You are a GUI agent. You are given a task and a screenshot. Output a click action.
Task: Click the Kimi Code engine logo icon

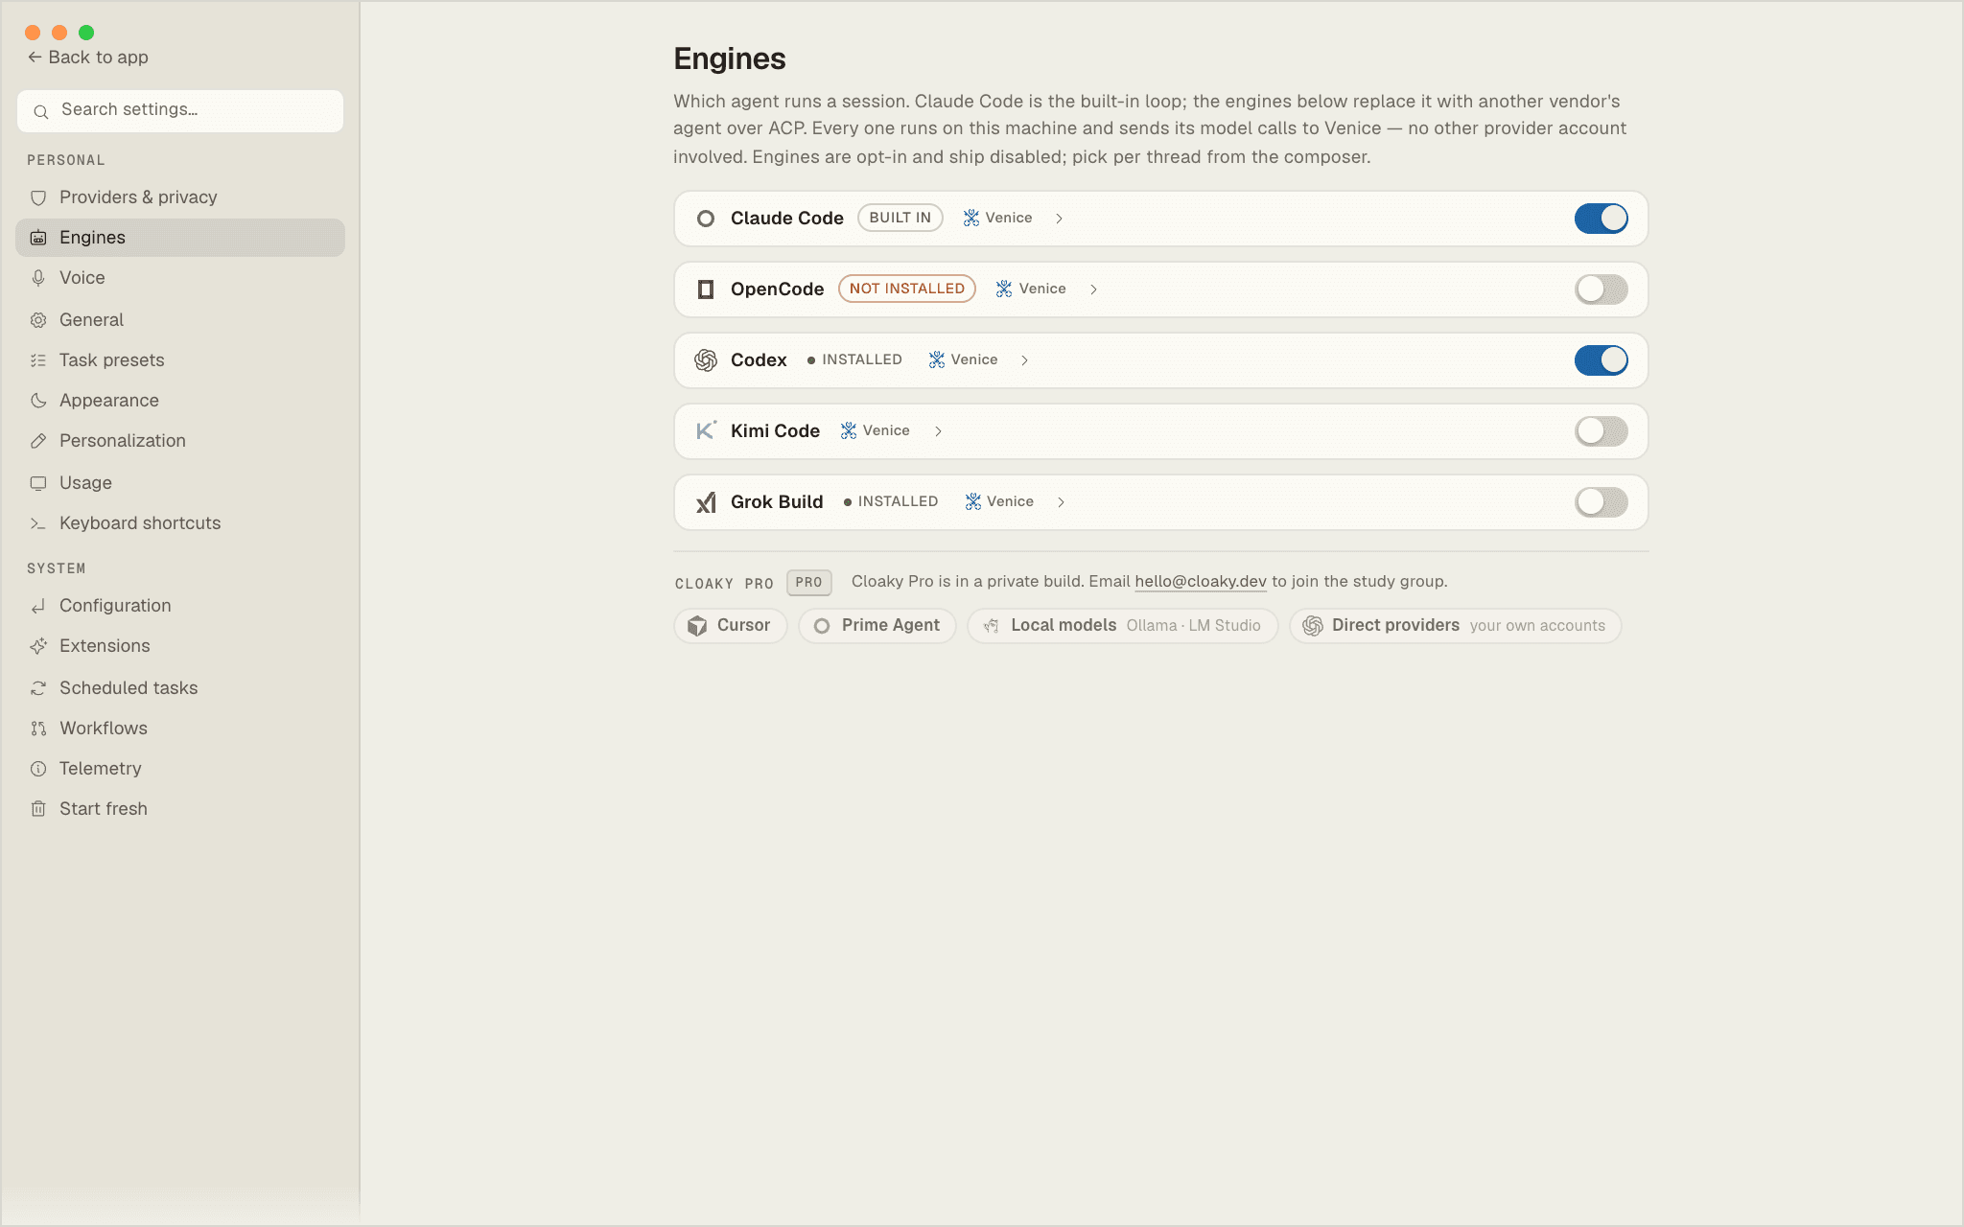click(706, 431)
